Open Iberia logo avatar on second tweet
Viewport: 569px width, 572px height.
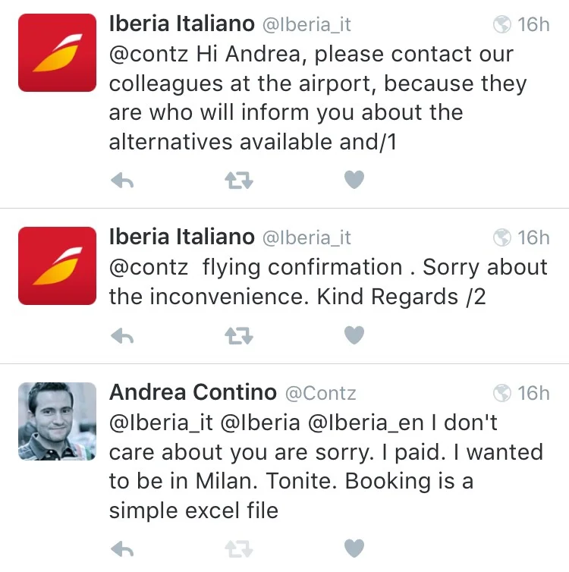[57, 266]
